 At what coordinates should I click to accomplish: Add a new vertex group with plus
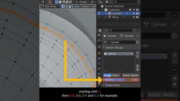point(138,53)
